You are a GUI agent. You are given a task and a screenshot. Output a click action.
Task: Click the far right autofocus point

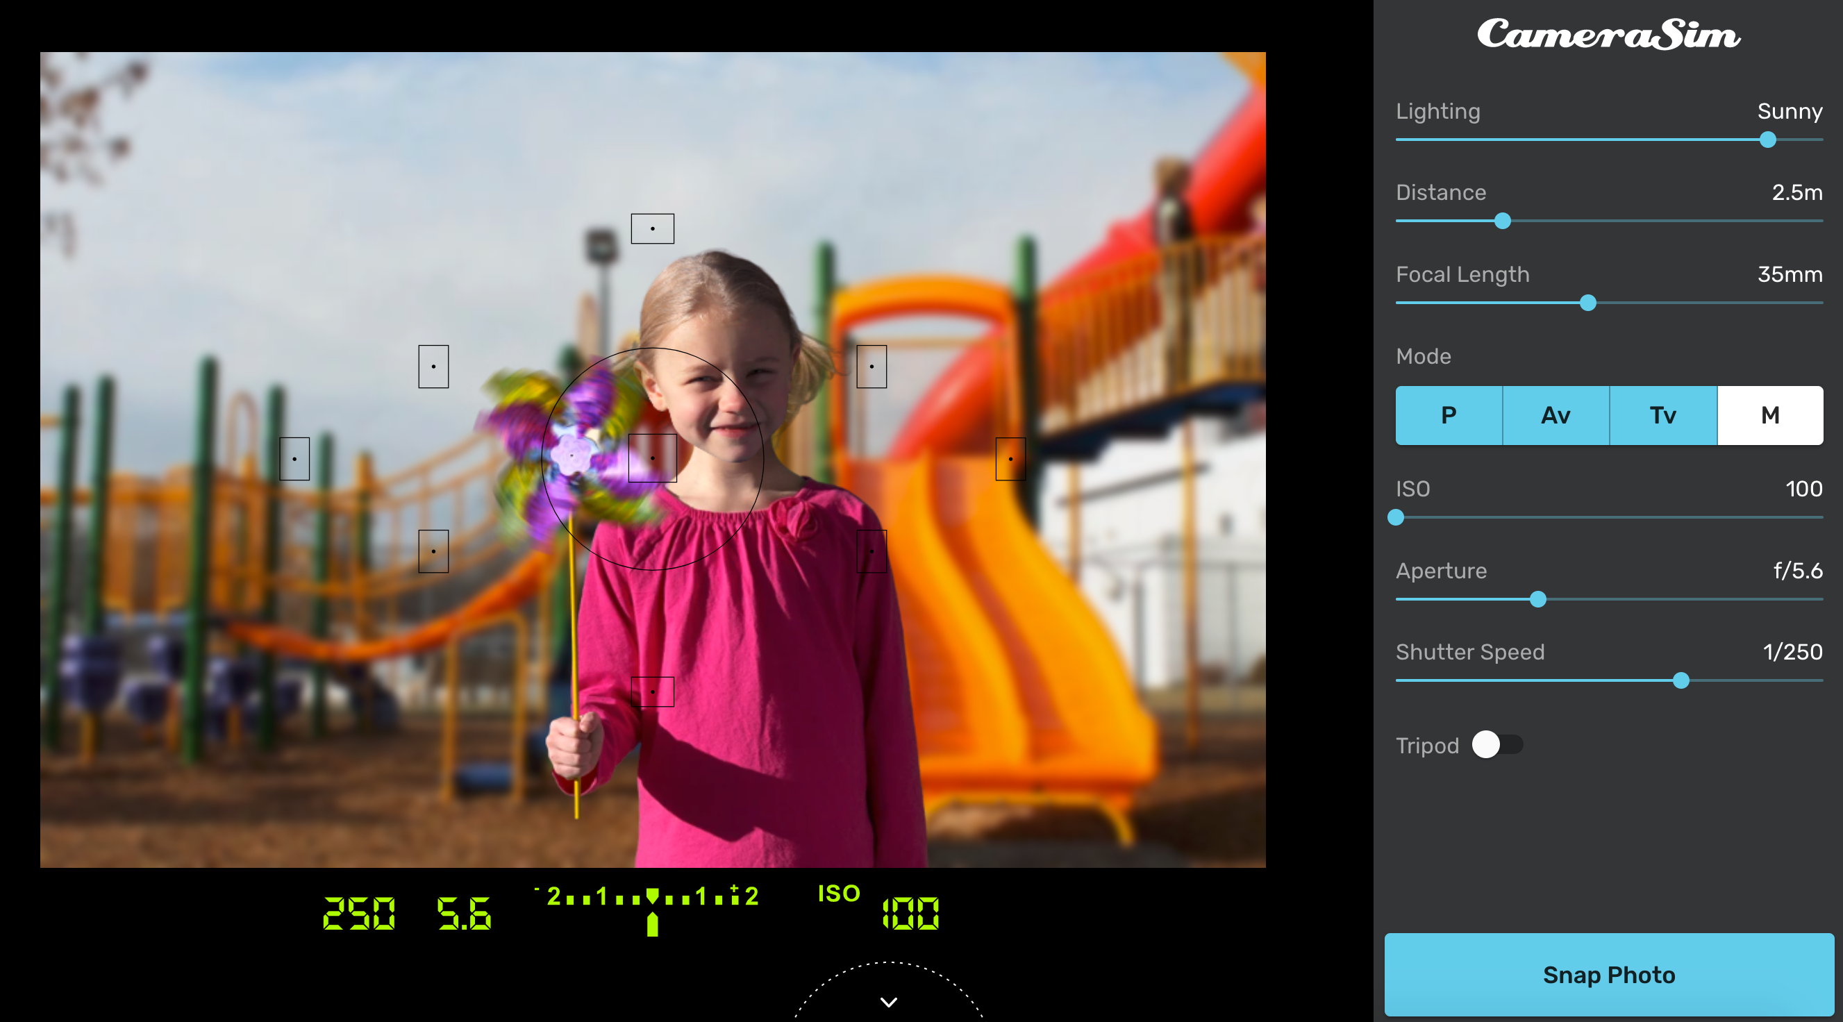pyautogui.click(x=1010, y=458)
